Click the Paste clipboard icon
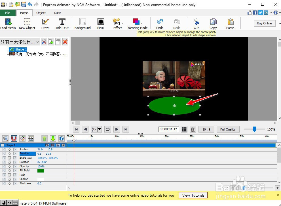The image size is (281, 206). (230, 22)
